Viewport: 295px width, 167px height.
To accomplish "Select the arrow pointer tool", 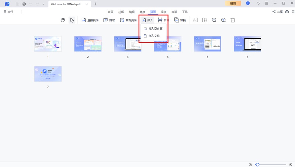I will coord(72,20).
